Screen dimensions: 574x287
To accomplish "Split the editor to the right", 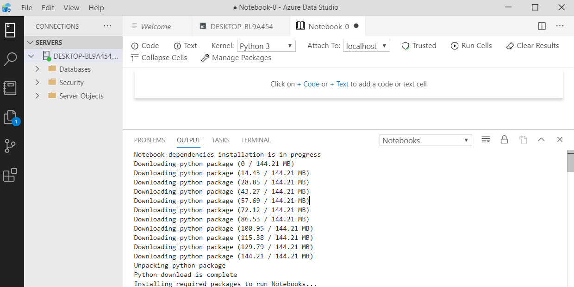I will [x=542, y=26].
